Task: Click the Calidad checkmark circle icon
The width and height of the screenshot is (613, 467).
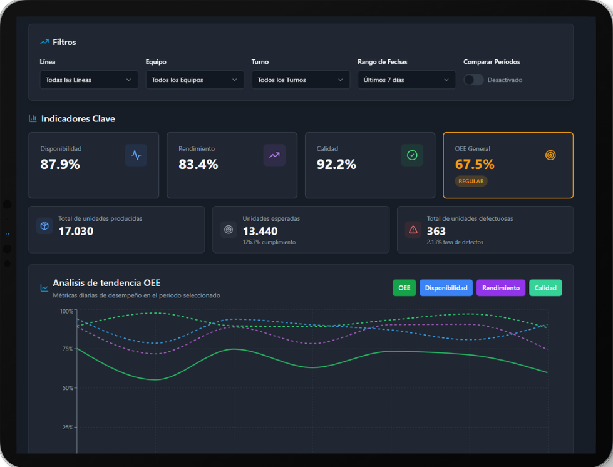Action: click(x=412, y=155)
